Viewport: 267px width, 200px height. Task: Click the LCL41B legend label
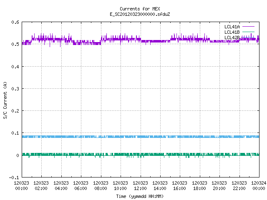click(232, 32)
